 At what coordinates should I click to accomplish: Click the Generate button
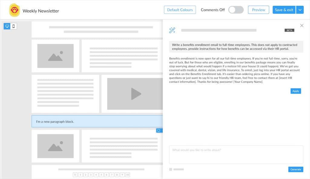click(x=295, y=169)
